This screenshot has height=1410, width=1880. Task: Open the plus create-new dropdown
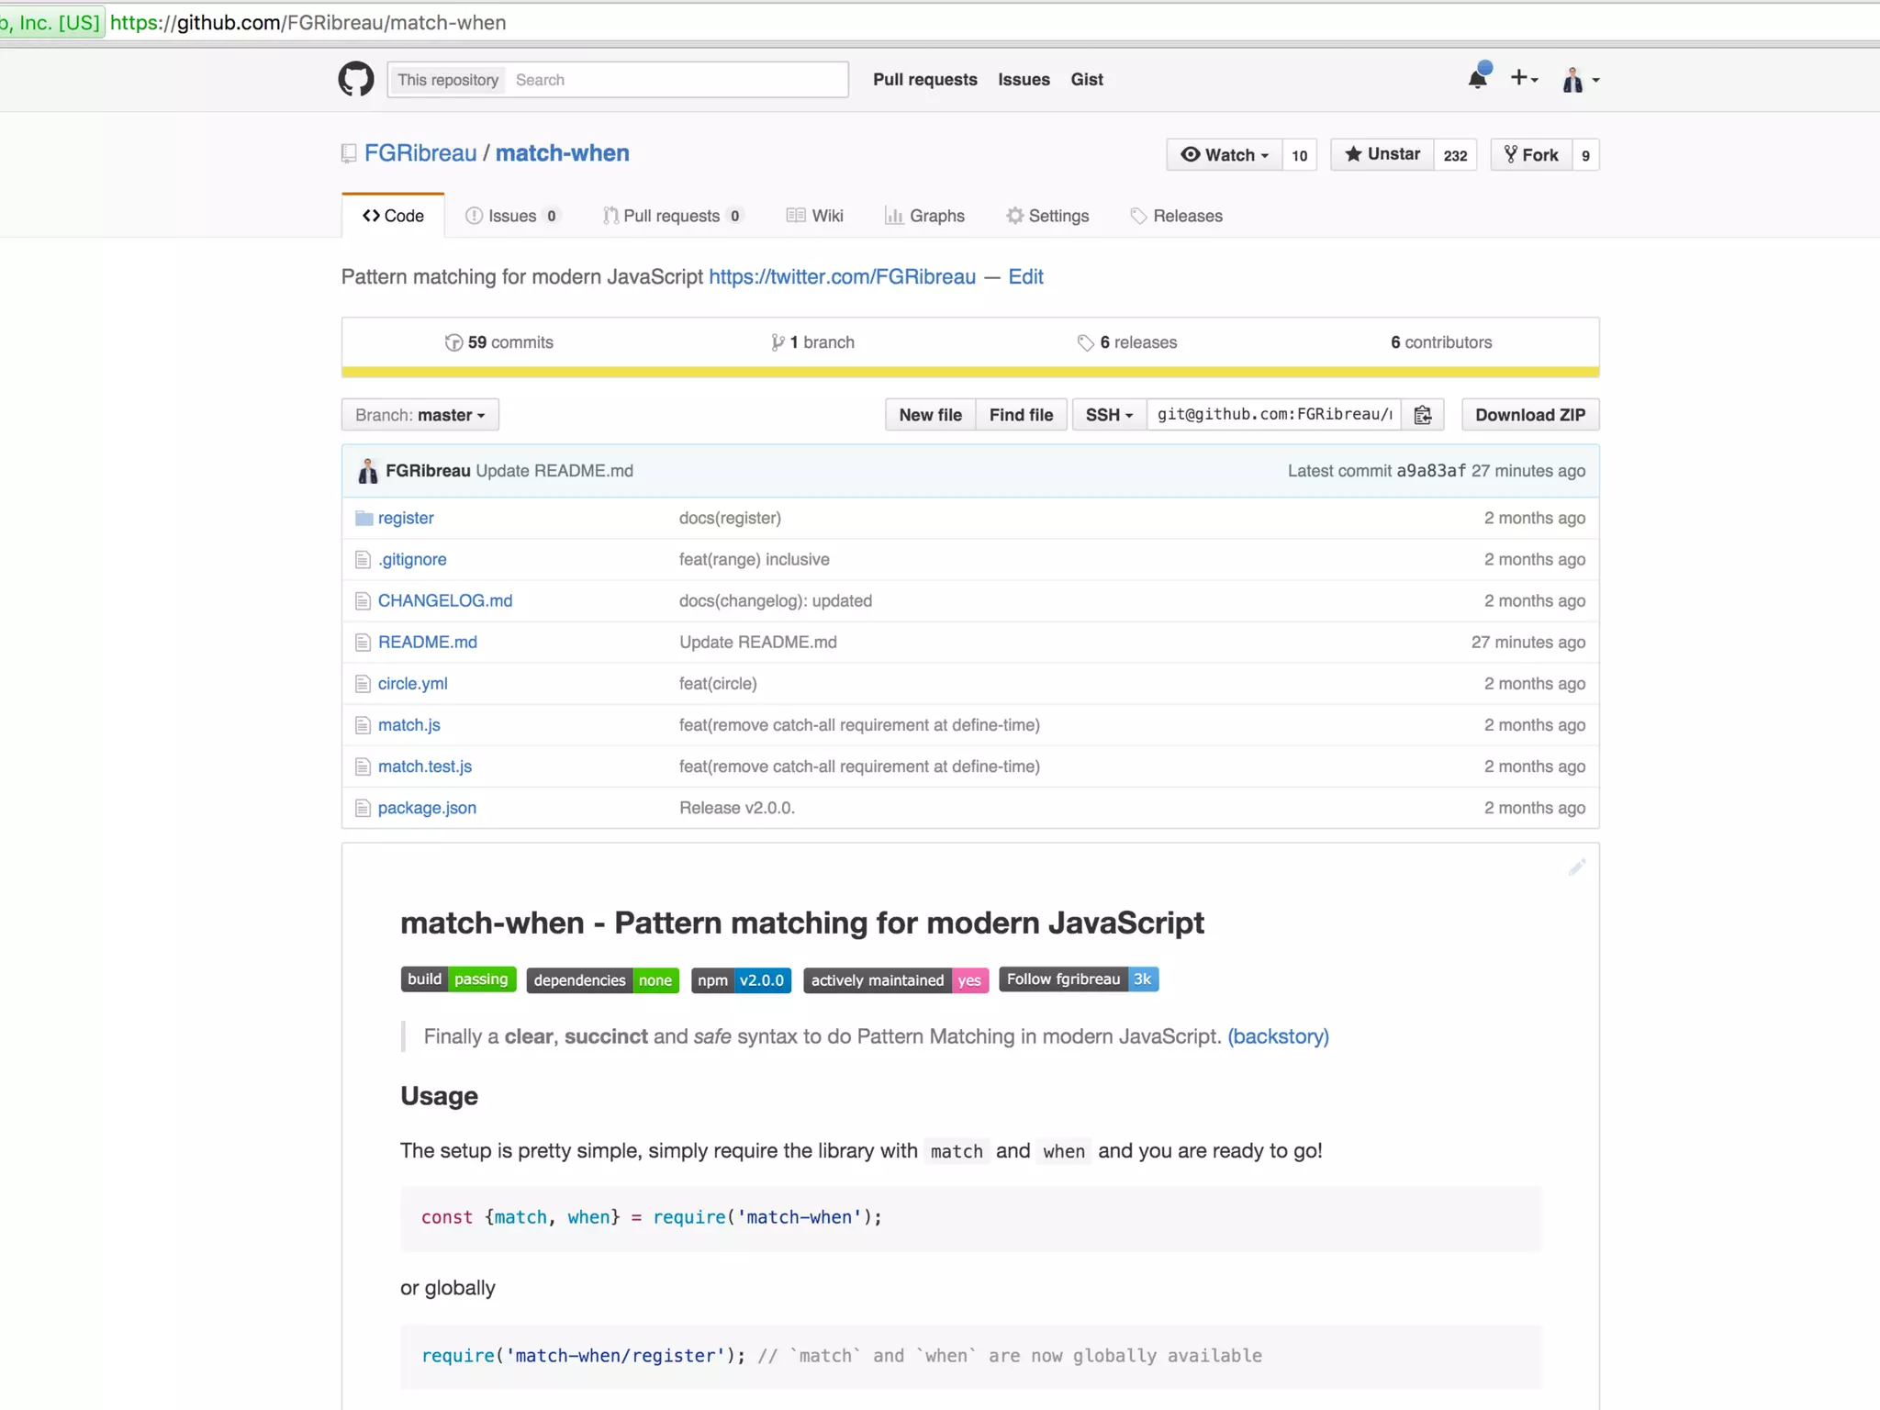click(x=1524, y=79)
